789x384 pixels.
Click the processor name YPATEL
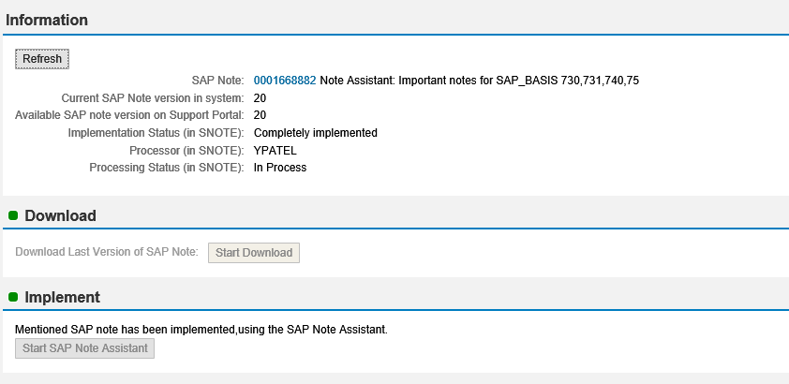[275, 150]
